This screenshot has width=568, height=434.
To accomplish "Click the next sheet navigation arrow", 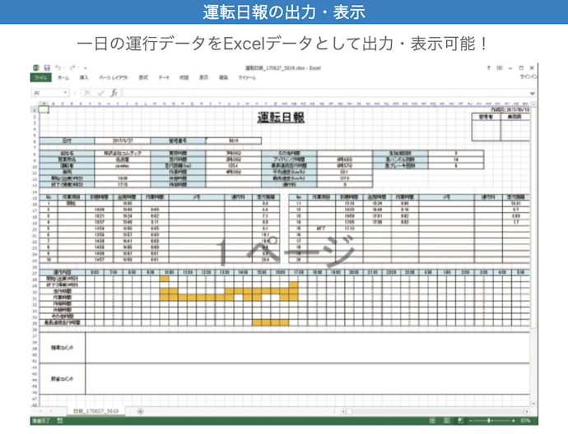I will point(51,411).
